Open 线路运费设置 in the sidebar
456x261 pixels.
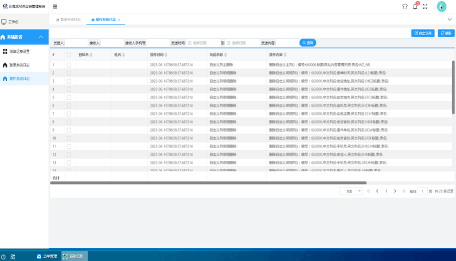click(19, 51)
